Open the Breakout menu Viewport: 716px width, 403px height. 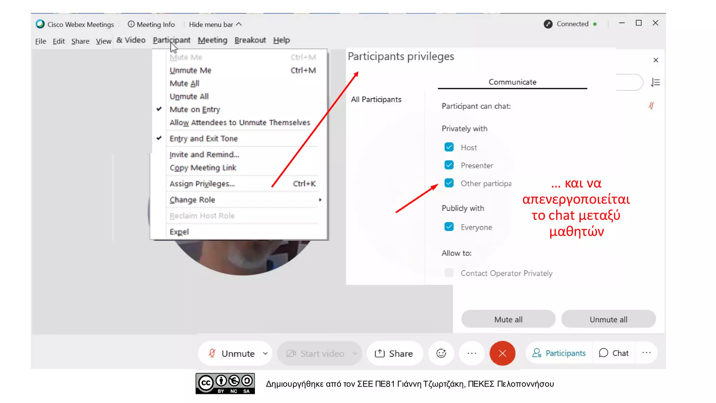pos(250,40)
